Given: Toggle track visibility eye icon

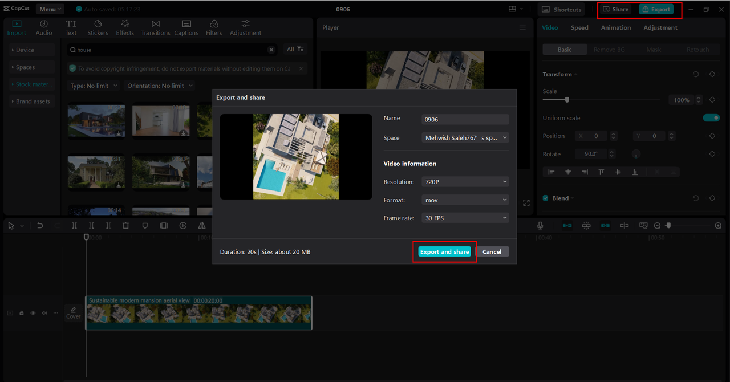Looking at the screenshot, I should (33, 313).
